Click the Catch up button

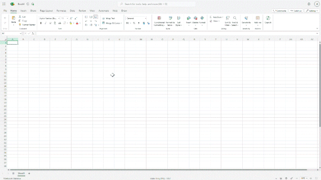pos(296,11)
